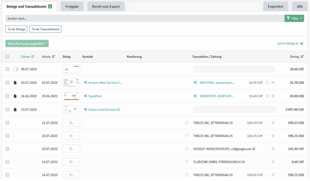The width and height of the screenshot is (310, 181).
Task: Open the Freigabe tab
Action: pyautogui.click(x=72, y=7)
